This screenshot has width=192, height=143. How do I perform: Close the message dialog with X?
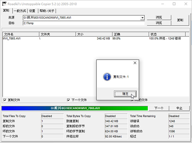pos(135,63)
